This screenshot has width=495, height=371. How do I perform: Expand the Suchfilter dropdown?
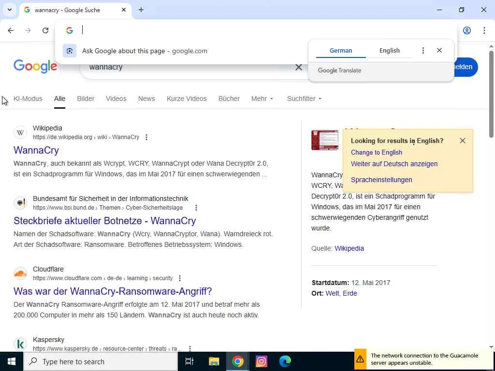click(305, 99)
